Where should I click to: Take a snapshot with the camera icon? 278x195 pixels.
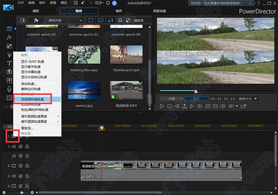(x=208, y=106)
